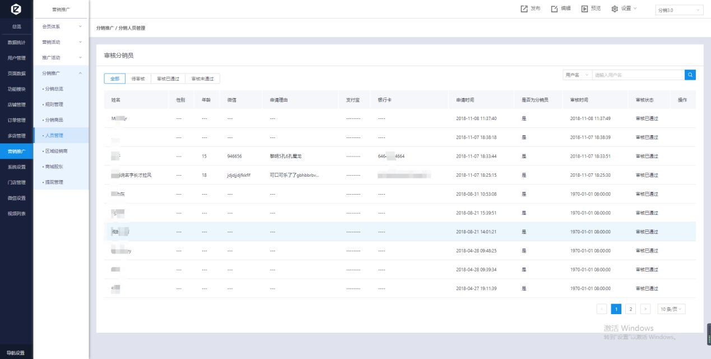Click the logo icon in top-left corner
Image resolution: width=711 pixels, height=359 pixels.
click(16, 10)
